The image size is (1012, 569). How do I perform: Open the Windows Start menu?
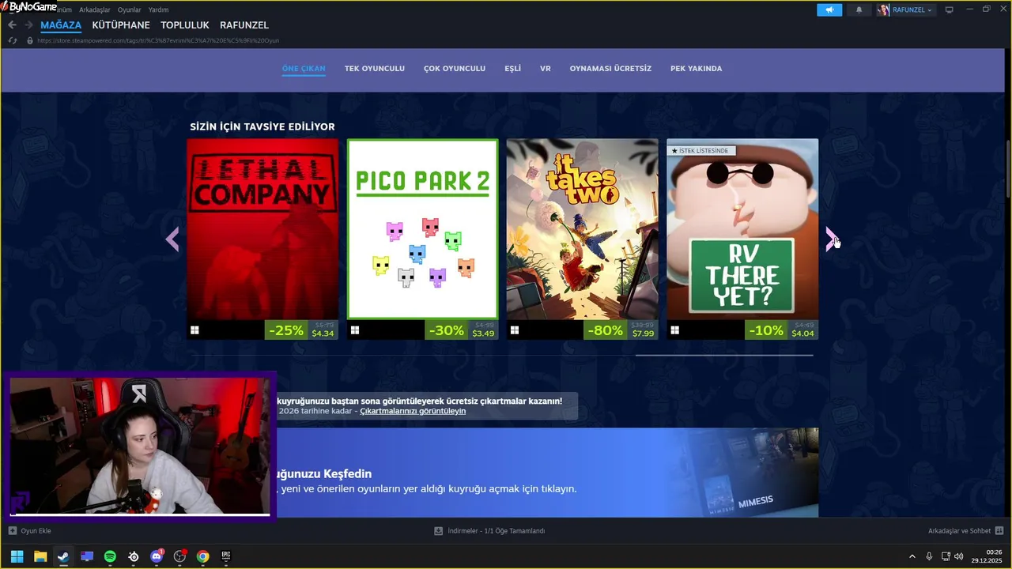(17, 556)
